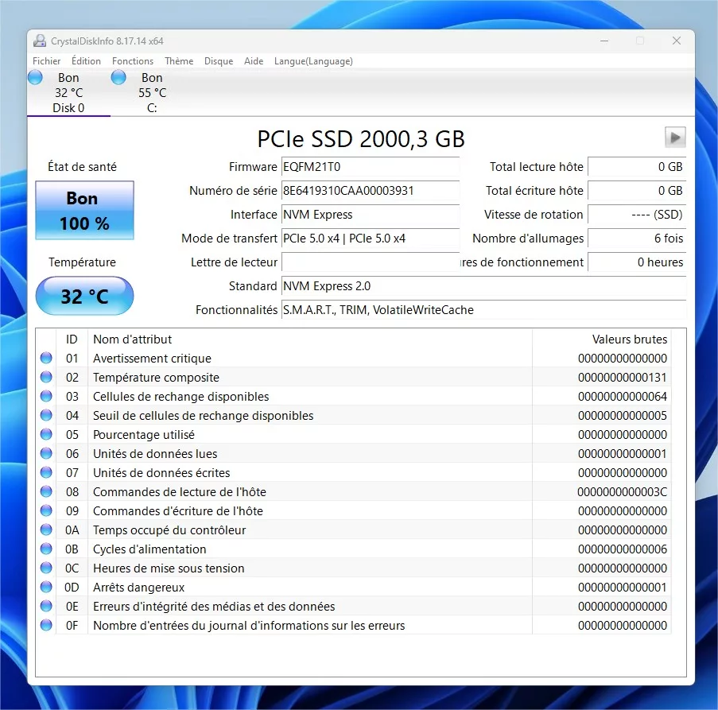Click the Total écriture hôte value
This screenshot has height=710, width=718.
click(x=637, y=191)
